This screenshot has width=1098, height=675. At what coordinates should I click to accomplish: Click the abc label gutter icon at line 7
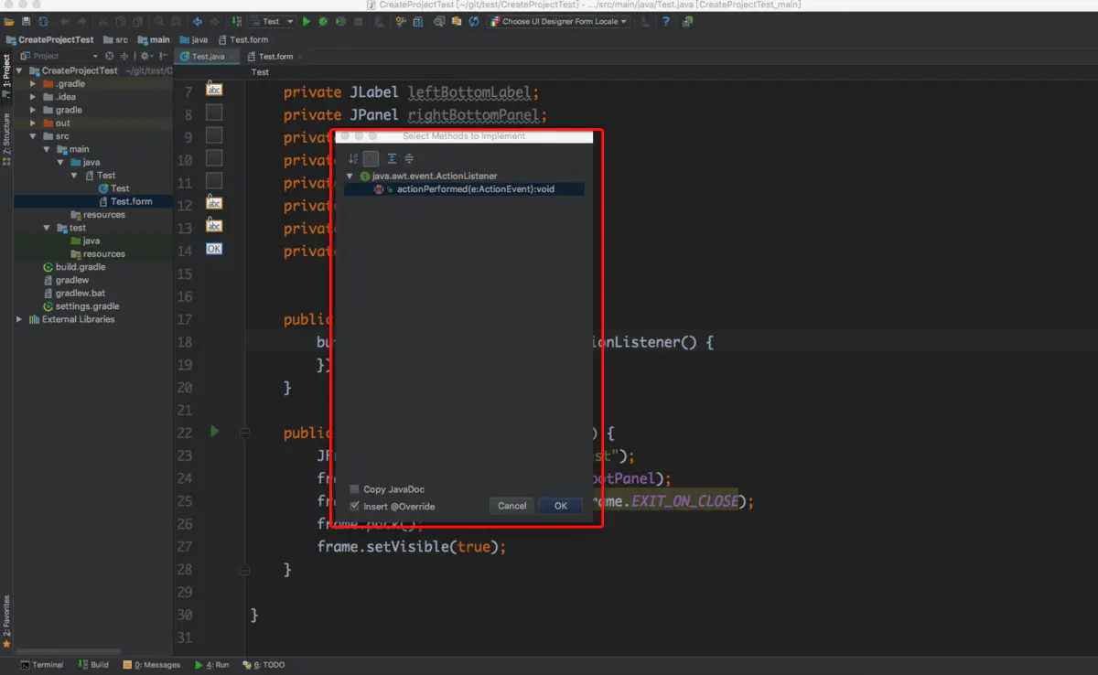pos(214,90)
